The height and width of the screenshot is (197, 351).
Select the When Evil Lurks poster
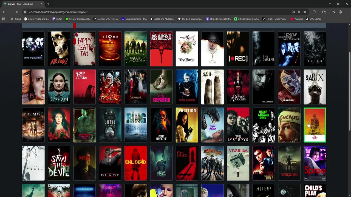click(84, 87)
